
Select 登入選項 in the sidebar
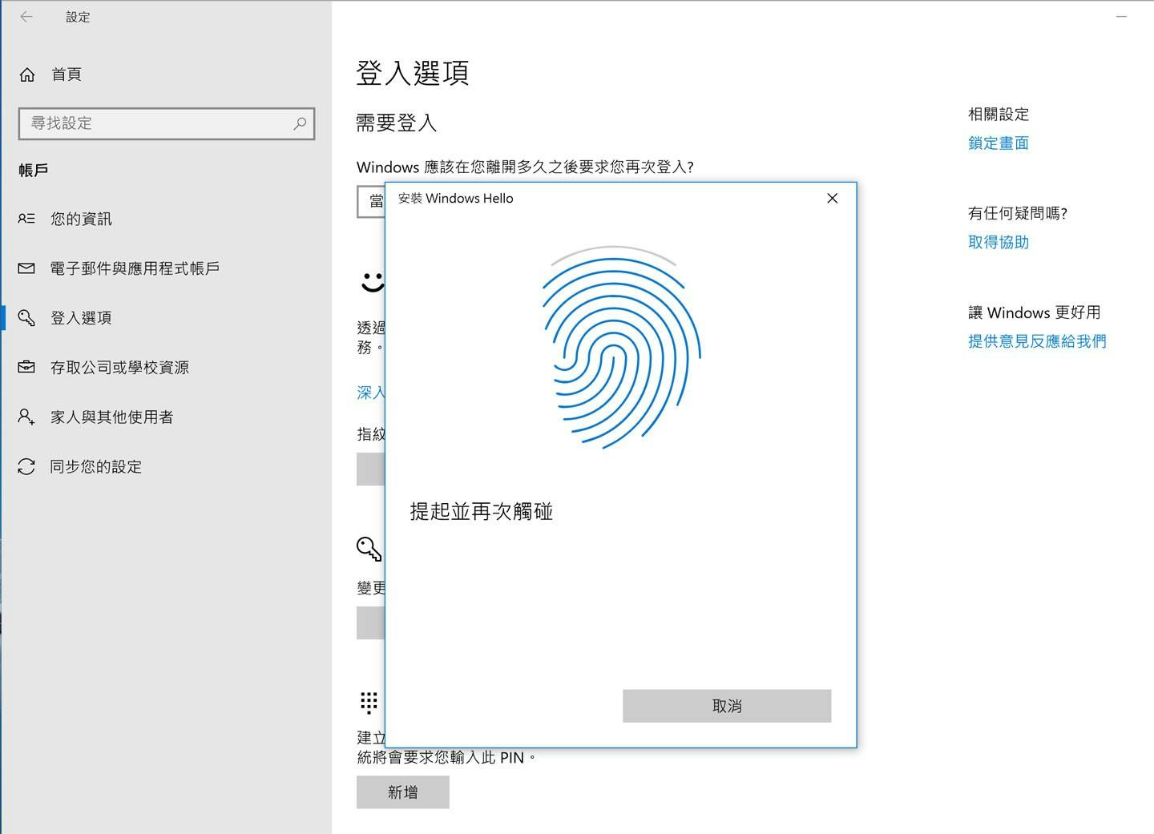click(81, 318)
